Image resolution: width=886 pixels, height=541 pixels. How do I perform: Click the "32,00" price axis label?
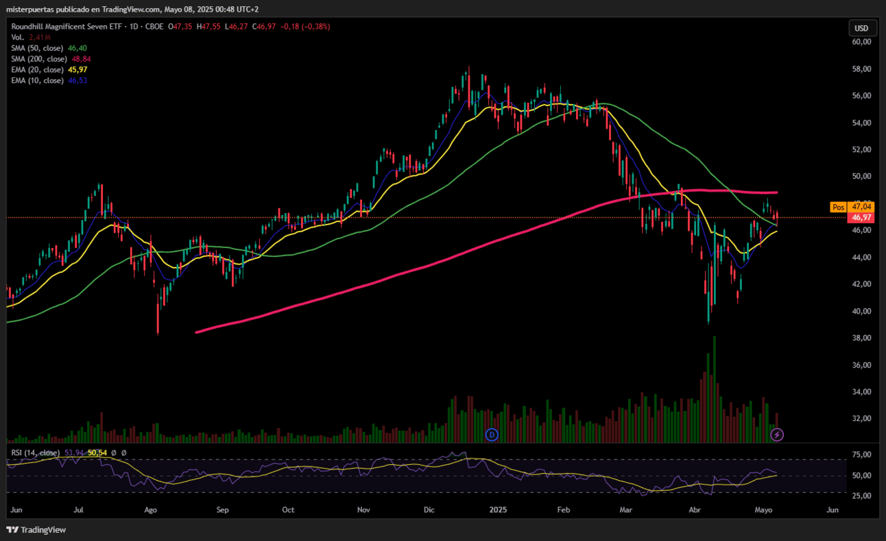click(861, 418)
